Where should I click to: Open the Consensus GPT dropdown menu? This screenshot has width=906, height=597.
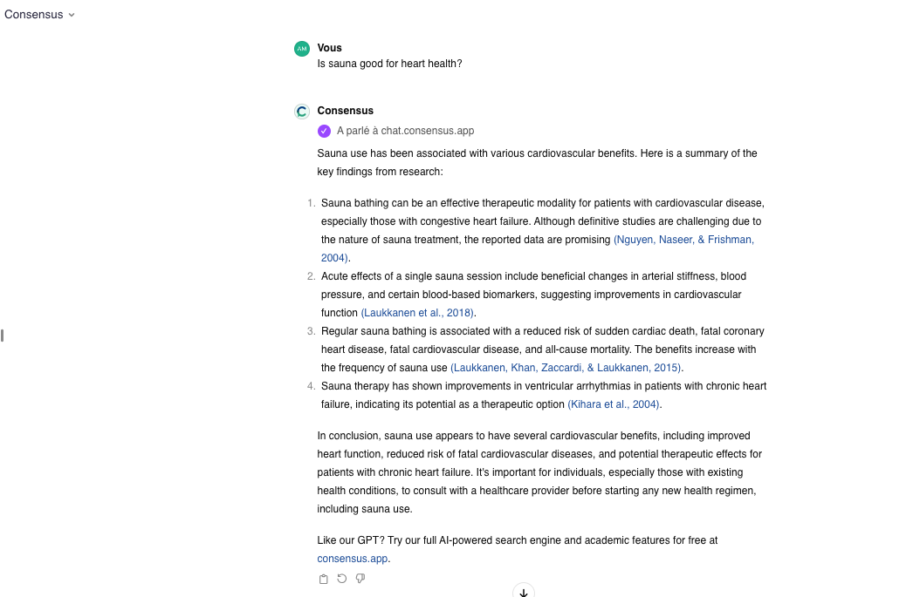click(40, 15)
